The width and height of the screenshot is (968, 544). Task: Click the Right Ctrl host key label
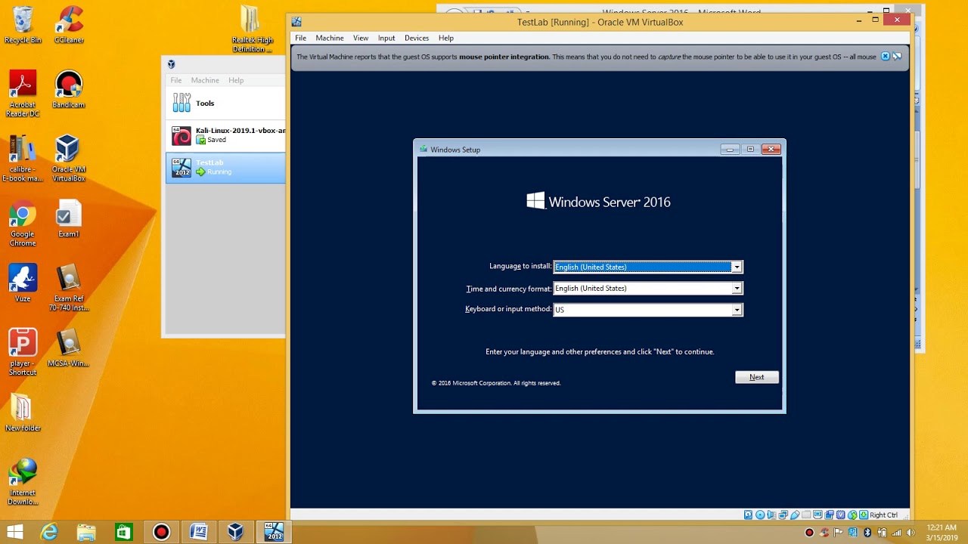point(883,515)
